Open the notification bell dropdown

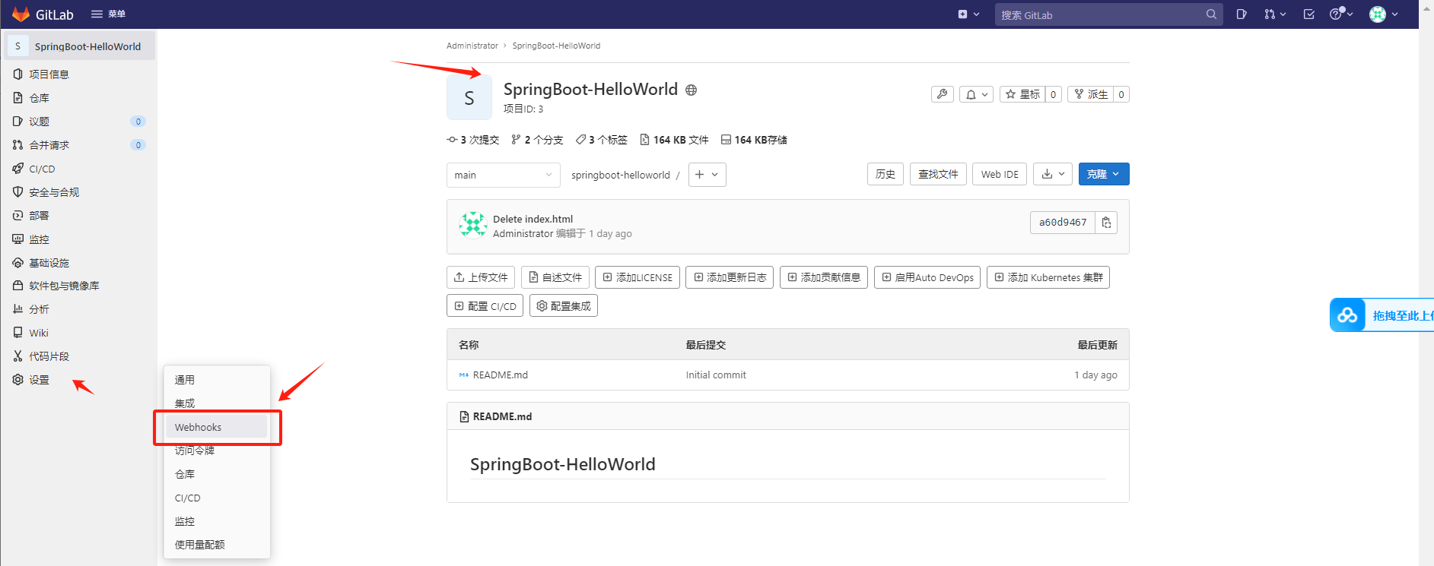(976, 94)
